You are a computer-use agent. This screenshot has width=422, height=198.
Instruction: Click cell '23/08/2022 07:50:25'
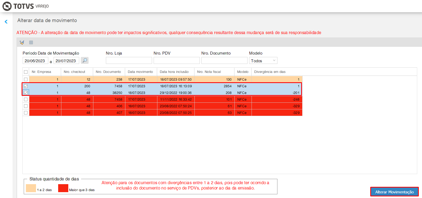[x=176, y=113]
